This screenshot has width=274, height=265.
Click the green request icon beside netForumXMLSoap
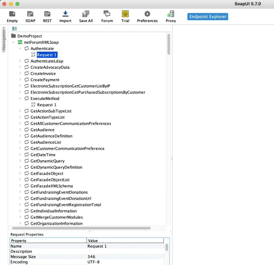(19, 42)
